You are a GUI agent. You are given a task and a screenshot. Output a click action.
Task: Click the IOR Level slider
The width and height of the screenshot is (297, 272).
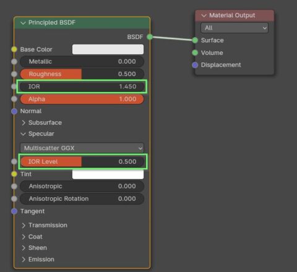pyautogui.click(x=82, y=161)
